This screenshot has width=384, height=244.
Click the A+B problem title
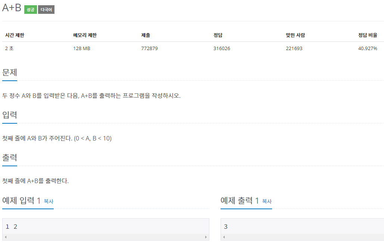[12, 8]
